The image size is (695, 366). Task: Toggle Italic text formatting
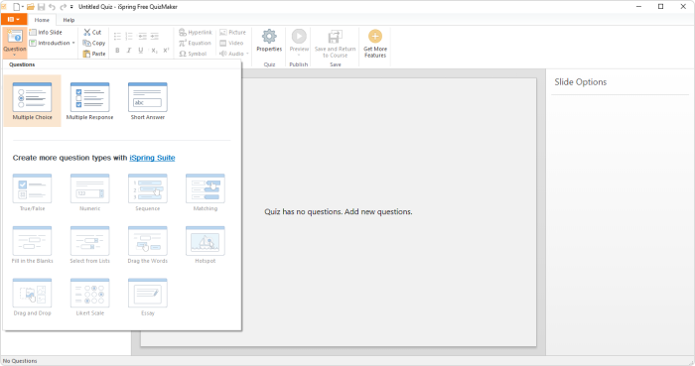[x=129, y=51]
